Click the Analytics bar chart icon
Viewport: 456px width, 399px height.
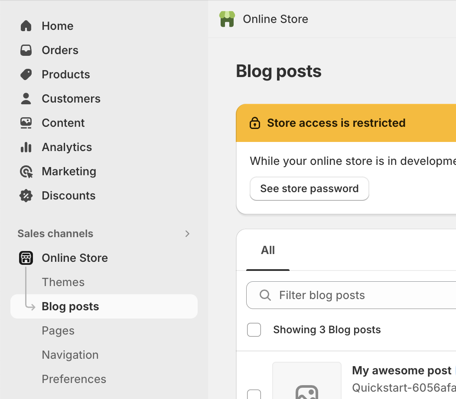(26, 147)
